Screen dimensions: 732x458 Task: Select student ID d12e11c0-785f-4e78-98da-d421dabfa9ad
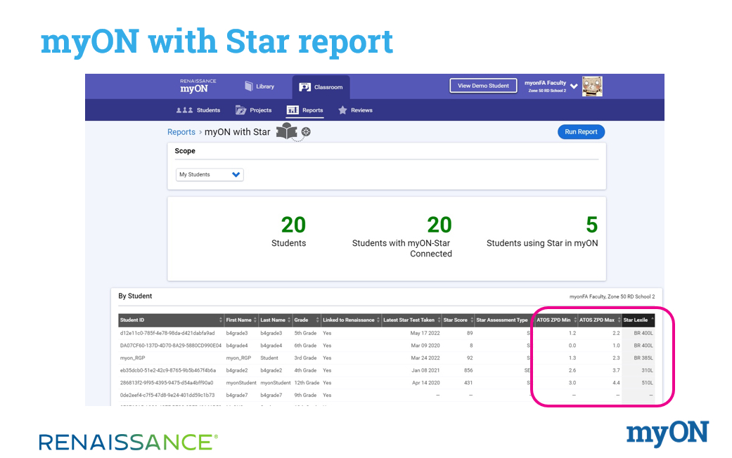pos(167,333)
